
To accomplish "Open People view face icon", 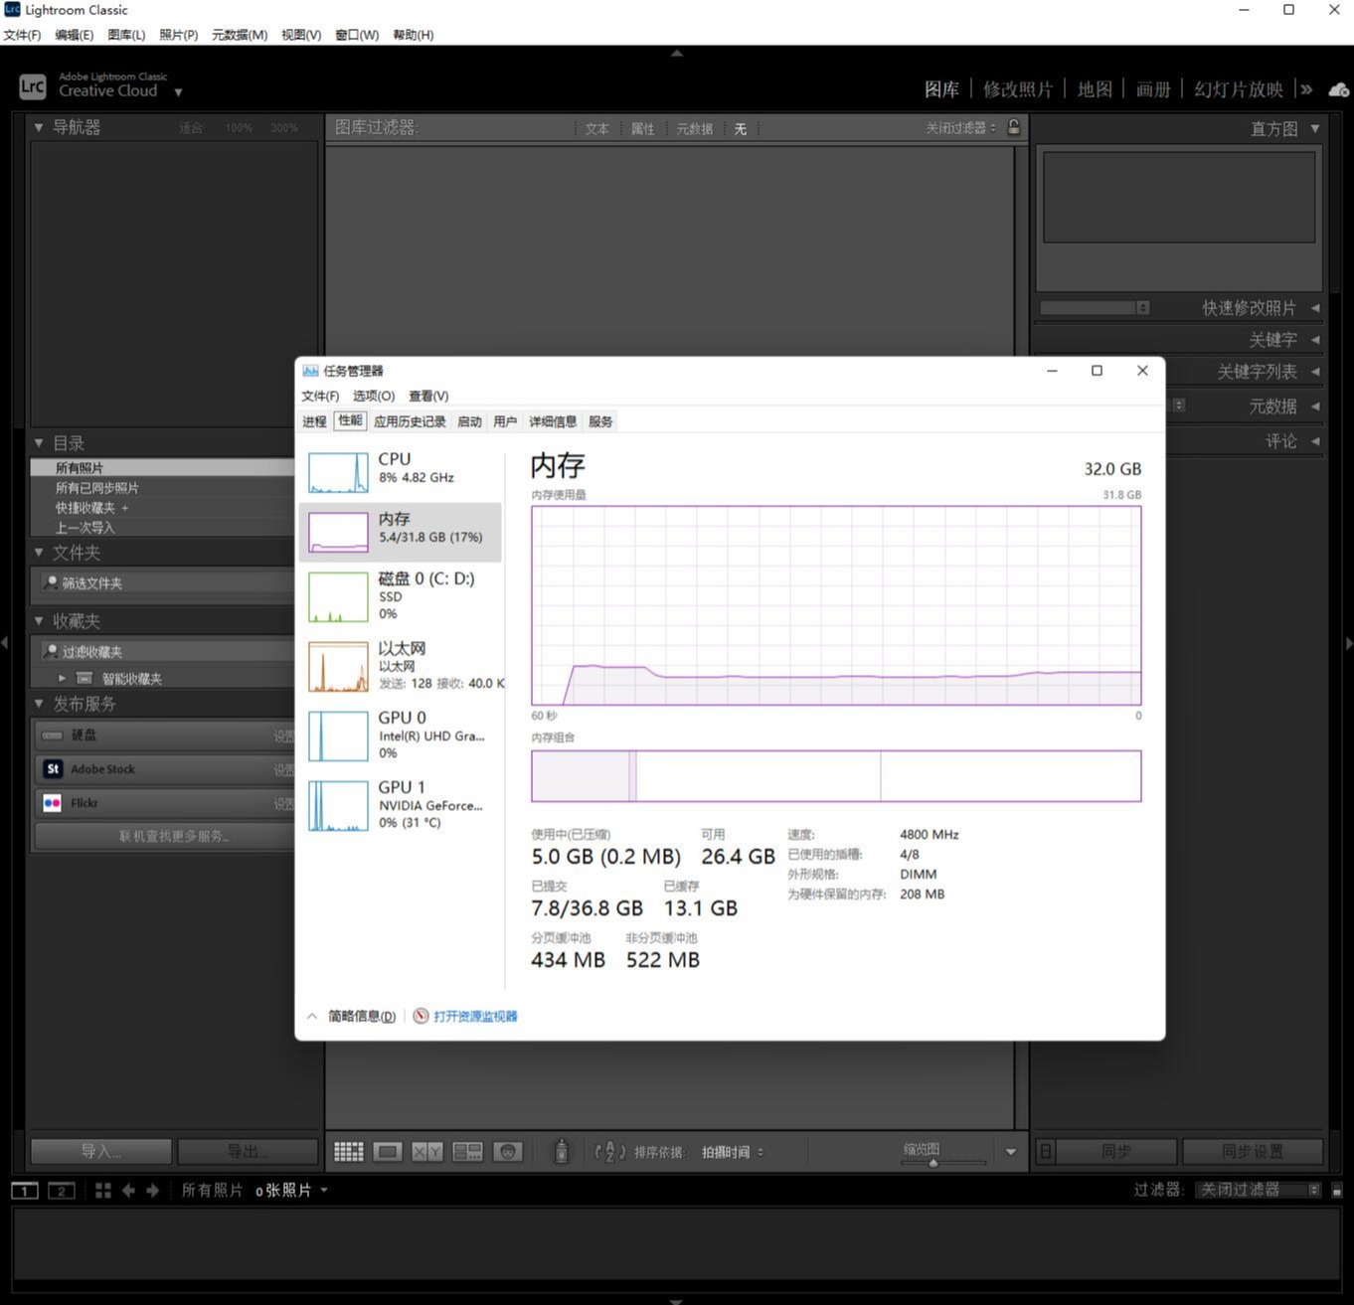I will 508,1151.
